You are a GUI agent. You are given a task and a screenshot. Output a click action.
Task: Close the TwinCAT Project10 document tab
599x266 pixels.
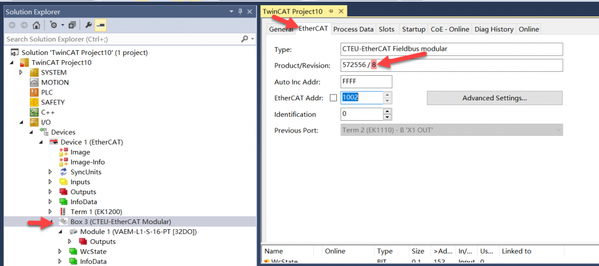[341, 12]
